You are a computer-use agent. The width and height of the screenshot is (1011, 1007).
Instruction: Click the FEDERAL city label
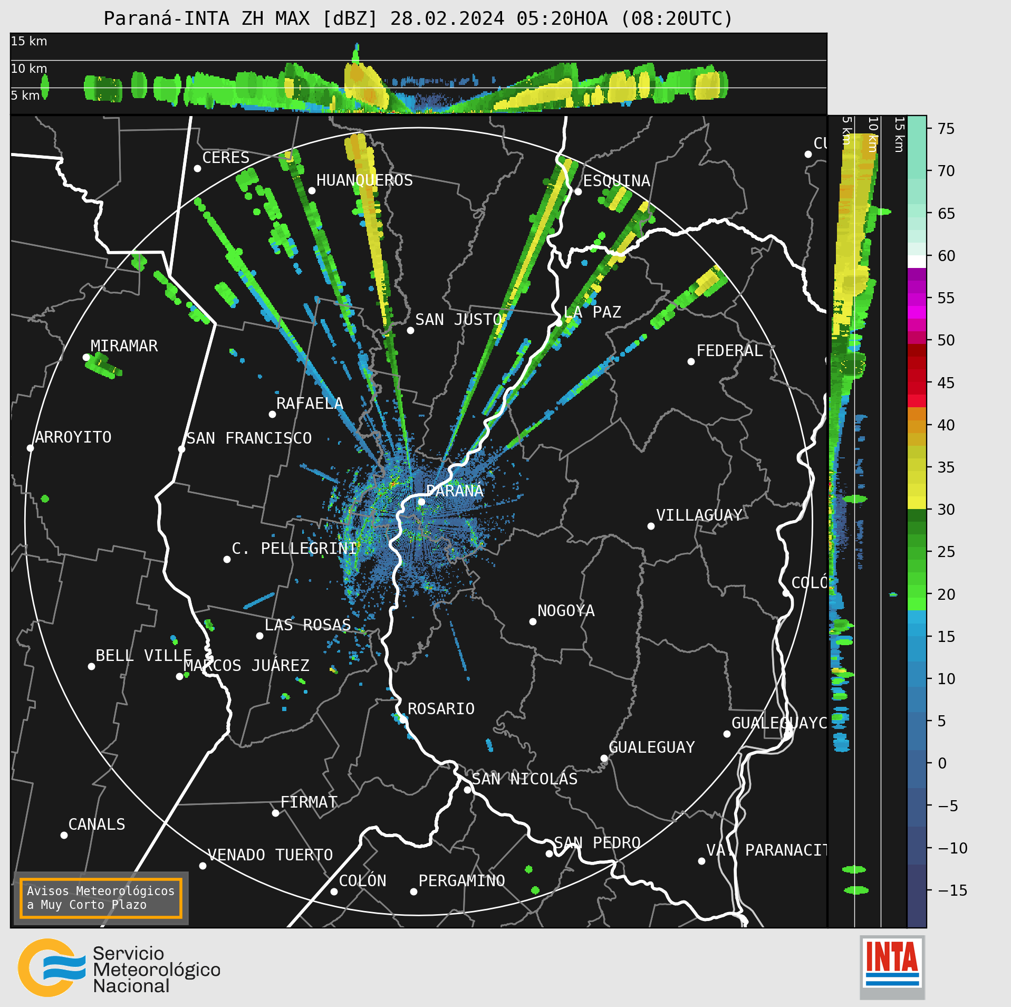point(730,351)
